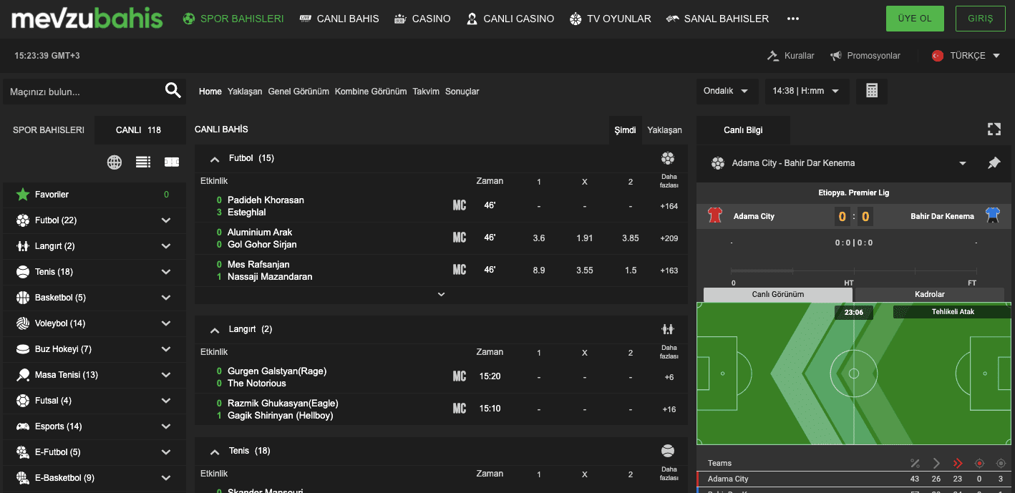Click the ÜYE OL button

tap(915, 19)
